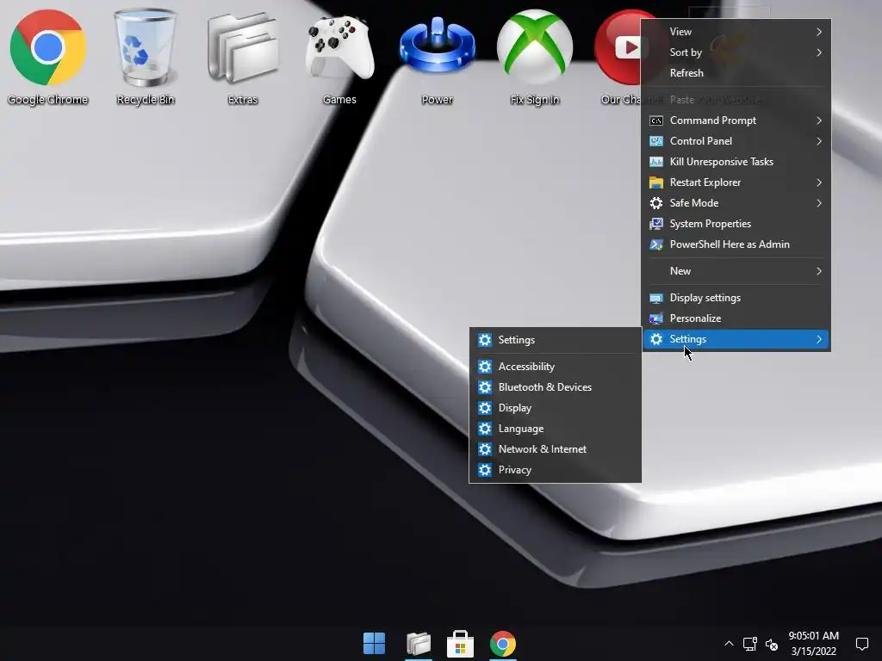Expand the Safe Mode submenu arrow

[819, 203]
